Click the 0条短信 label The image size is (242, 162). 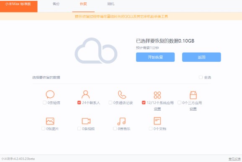click(x=54, y=103)
